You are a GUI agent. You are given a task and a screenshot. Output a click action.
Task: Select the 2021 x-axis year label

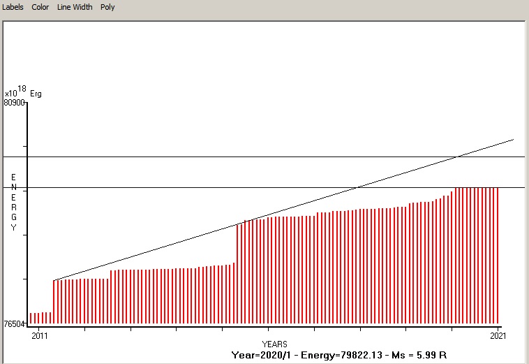point(498,336)
